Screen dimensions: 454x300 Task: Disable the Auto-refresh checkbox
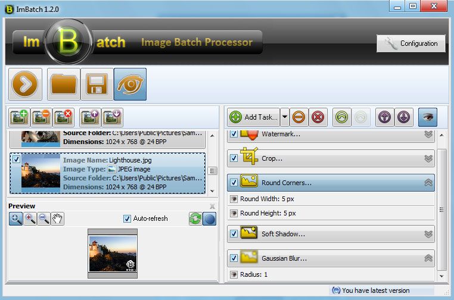coord(127,218)
